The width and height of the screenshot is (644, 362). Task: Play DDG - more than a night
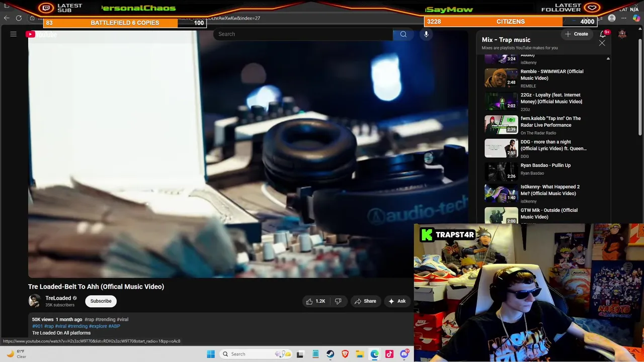(553, 145)
